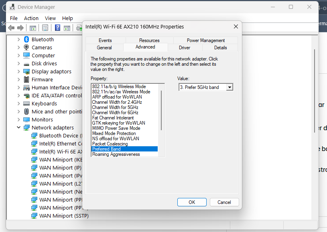Viewport: 327px width, 232px height.
Task: Open the File menu
Action: click(x=14, y=18)
